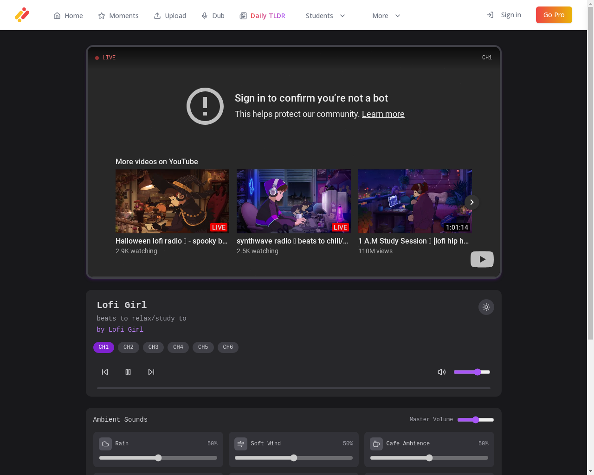
Task: Switch to channel CH6
Action: 228,347
